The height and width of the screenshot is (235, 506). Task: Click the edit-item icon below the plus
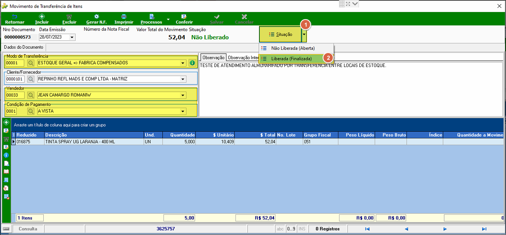pos(6,131)
